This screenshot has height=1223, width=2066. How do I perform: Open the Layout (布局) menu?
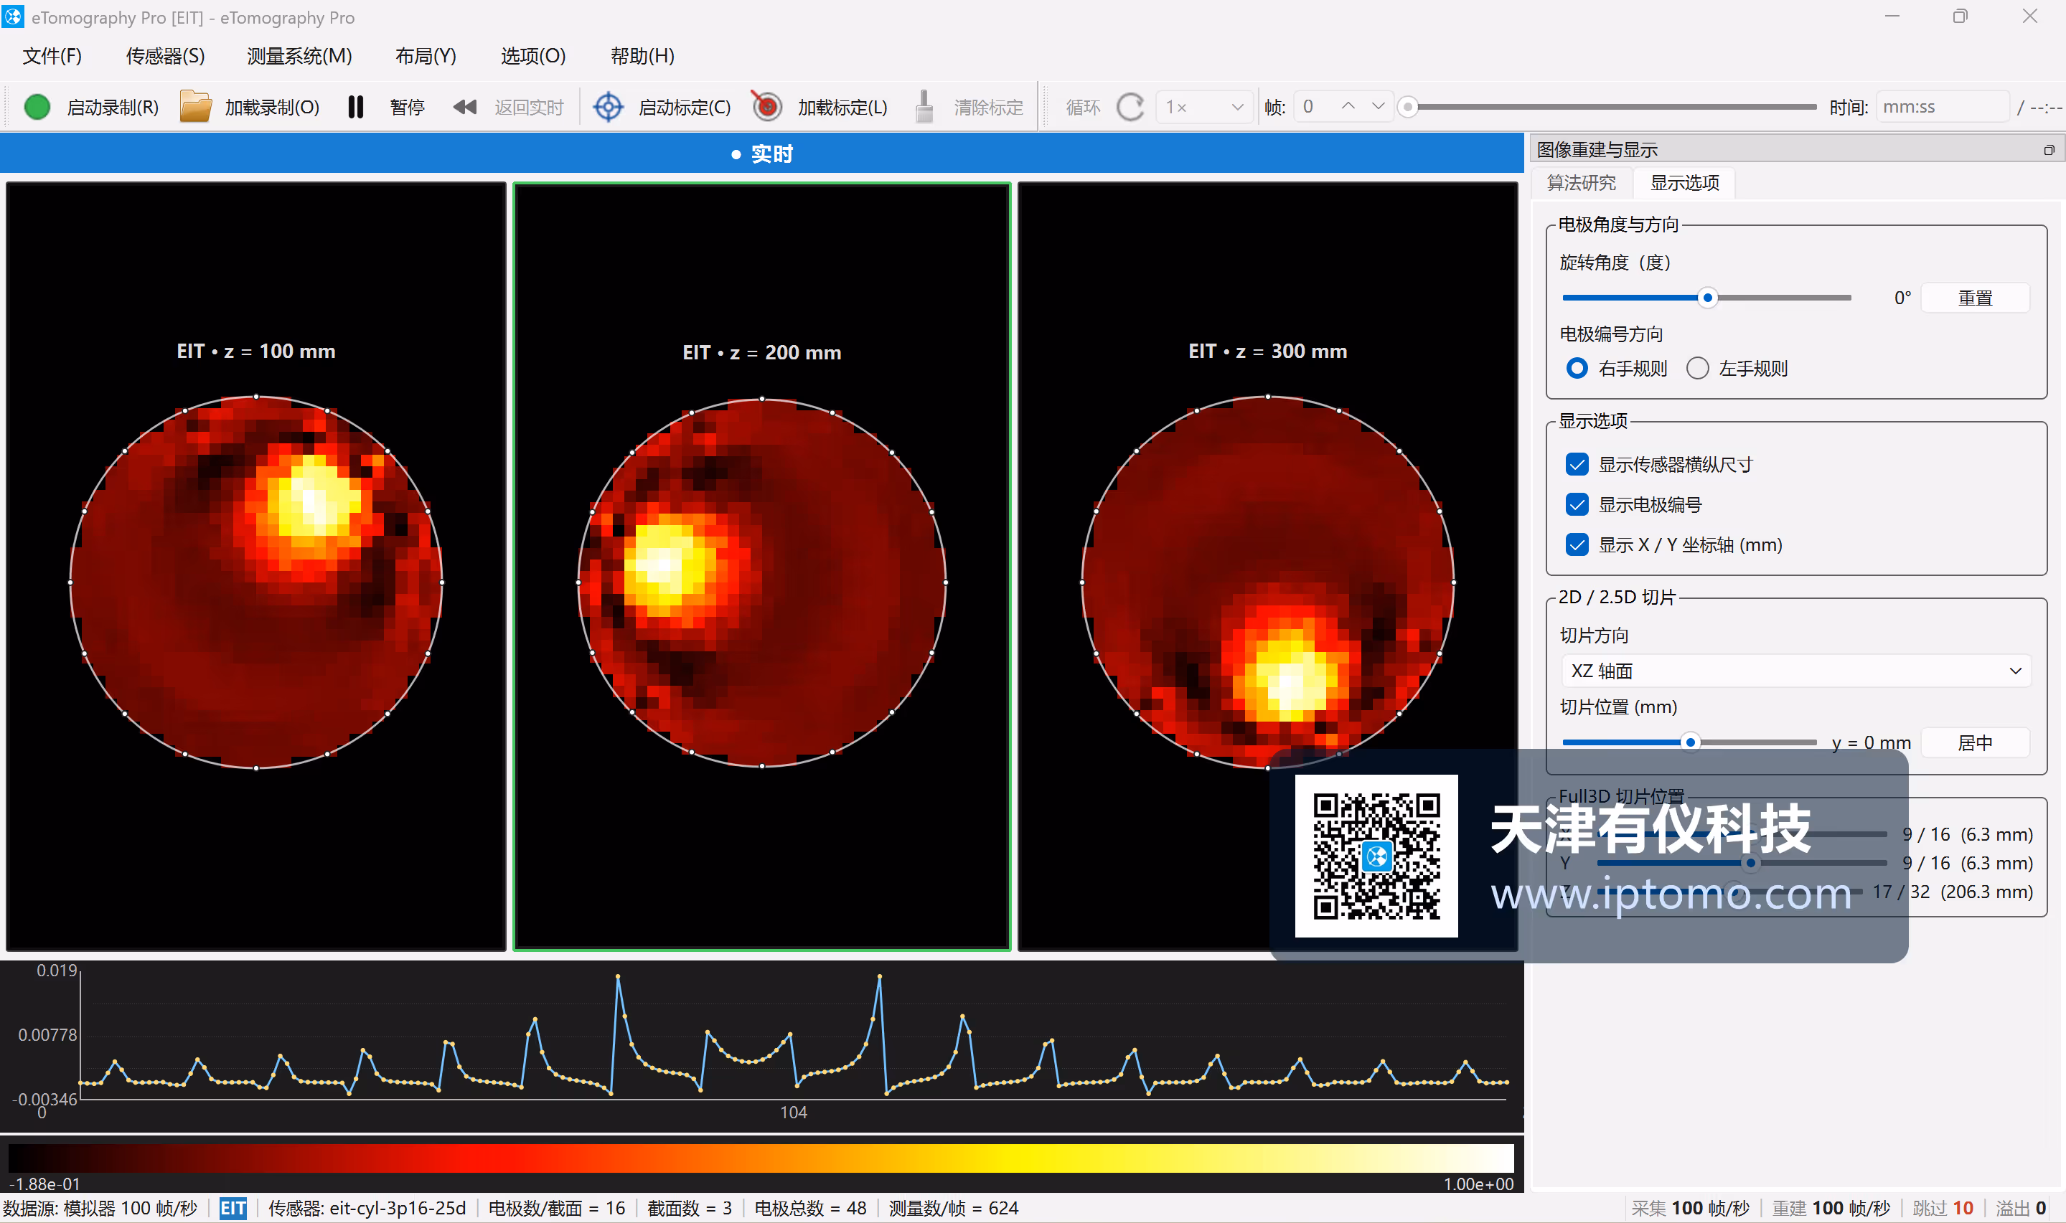point(426,56)
